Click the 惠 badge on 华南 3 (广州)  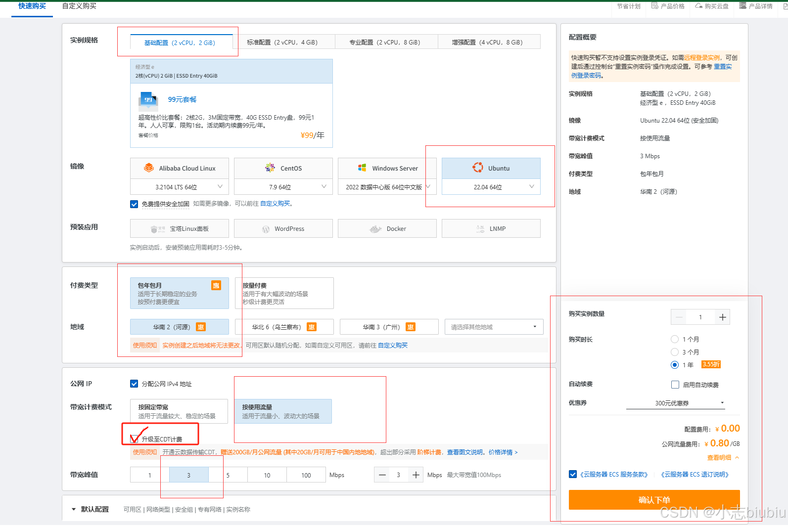[411, 327]
